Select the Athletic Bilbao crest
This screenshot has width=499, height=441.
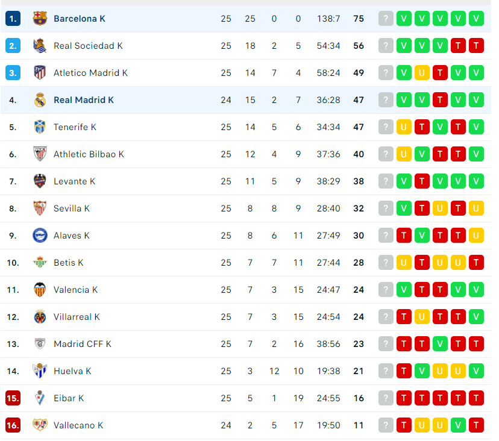click(41, 154)
